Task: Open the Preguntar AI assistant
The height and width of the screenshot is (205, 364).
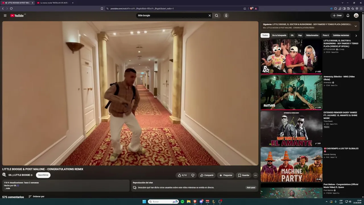Action: coord(226,175)
